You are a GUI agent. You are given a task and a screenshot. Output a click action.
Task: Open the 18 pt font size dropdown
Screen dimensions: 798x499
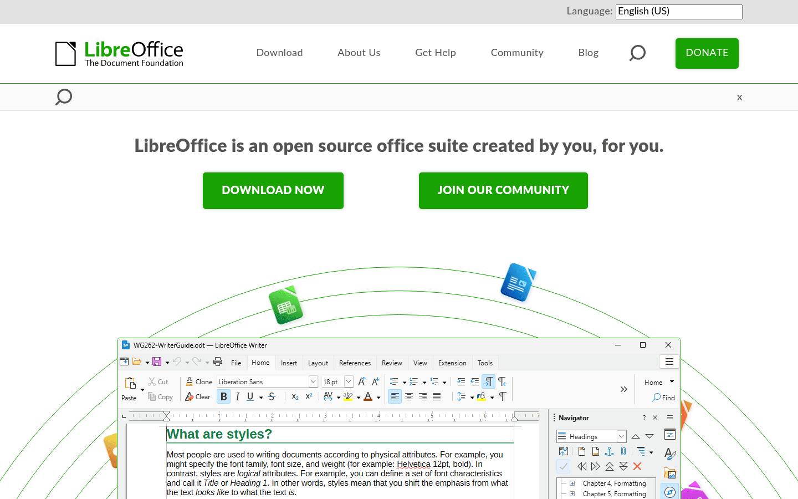[349, 381]
